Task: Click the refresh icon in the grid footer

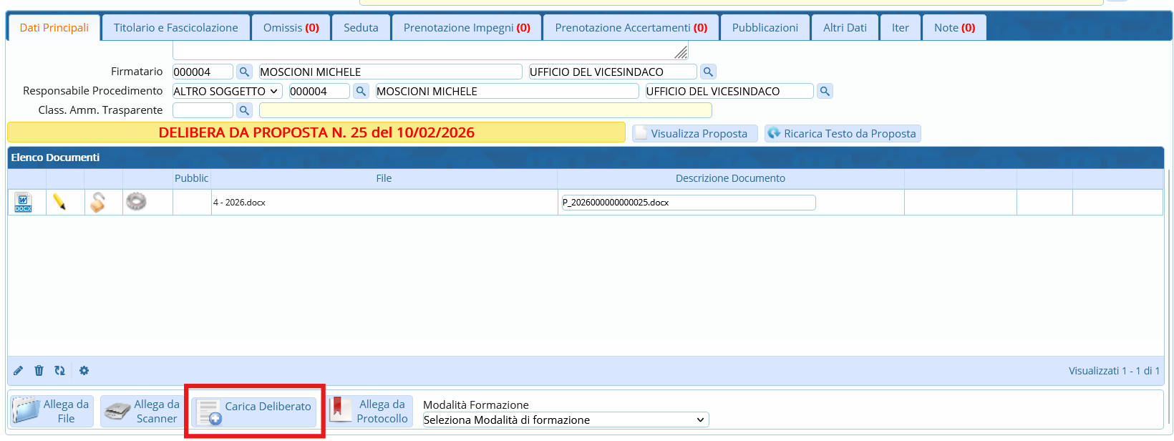Action: click(60, 371)
